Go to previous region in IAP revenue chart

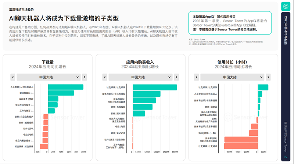coord(105,77)
